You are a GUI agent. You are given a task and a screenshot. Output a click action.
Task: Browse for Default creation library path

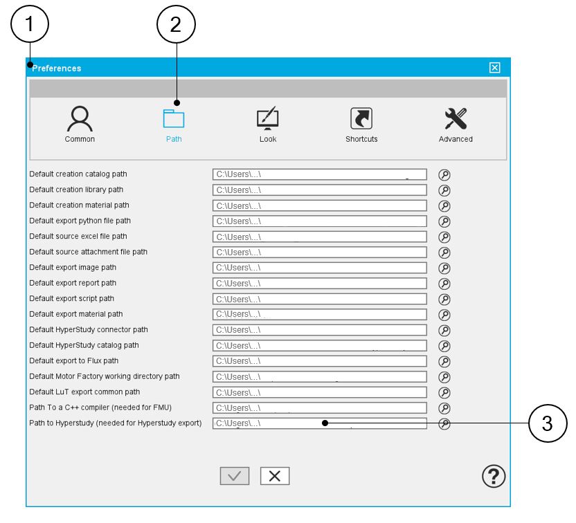click(444, 190)
